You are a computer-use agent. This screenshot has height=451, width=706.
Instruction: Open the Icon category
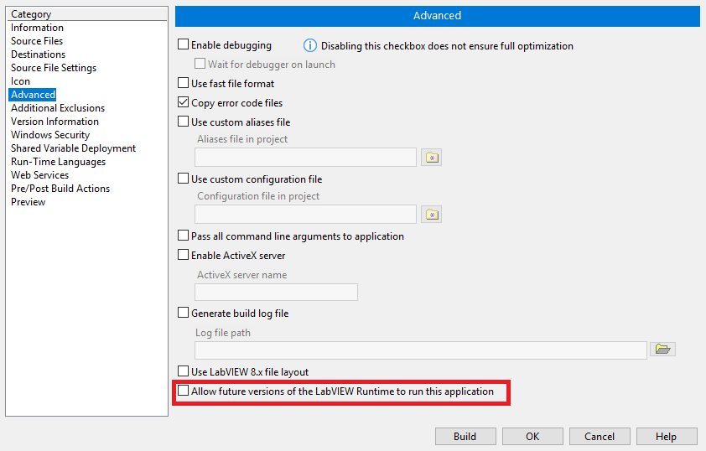(x=20, y=81)
